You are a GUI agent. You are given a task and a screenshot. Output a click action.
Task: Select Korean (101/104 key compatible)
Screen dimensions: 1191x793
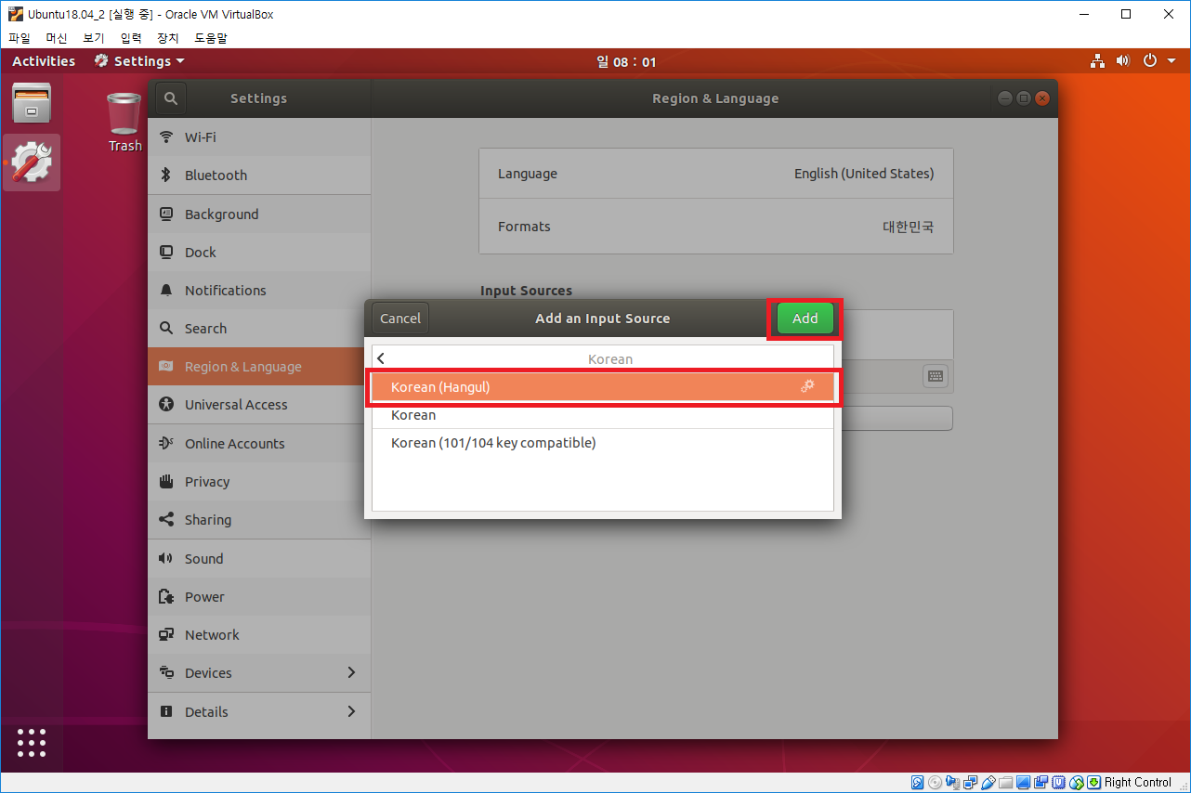coord(603,443)
